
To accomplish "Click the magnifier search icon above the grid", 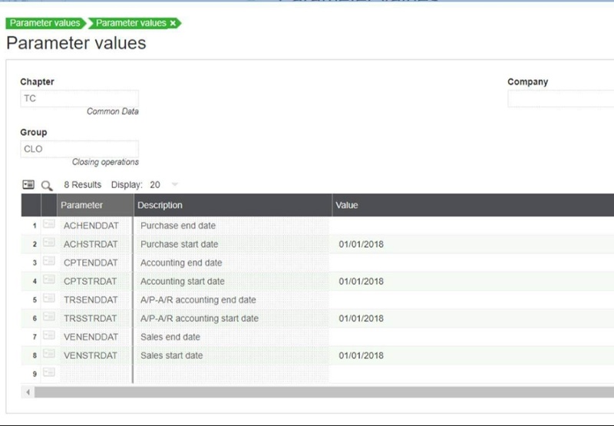I will pyautogui.click(x=47, y=185).
